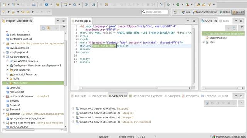Click the Open Perspective icon
The image size is (247, 138).
175,12
